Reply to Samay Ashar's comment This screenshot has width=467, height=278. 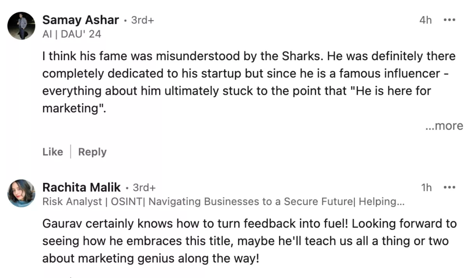click(92, 152)
